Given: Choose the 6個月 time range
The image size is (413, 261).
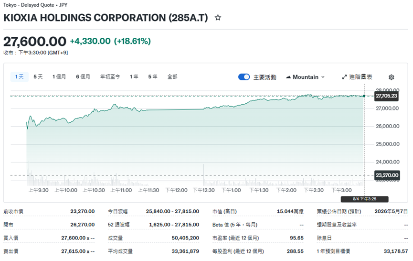Looking at the screenshot, I should pos(83,76).
